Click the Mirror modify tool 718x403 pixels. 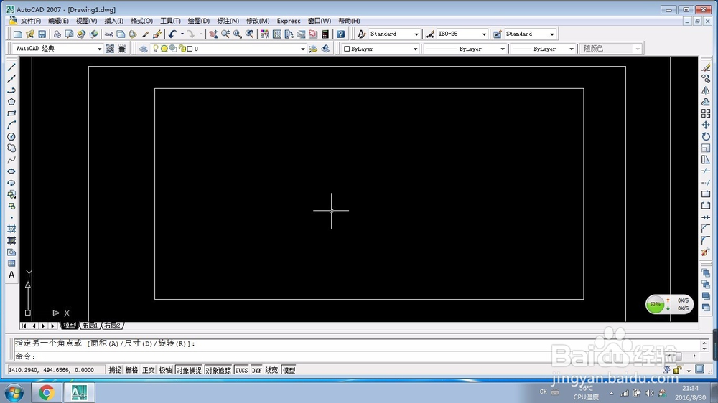point(706,90)
